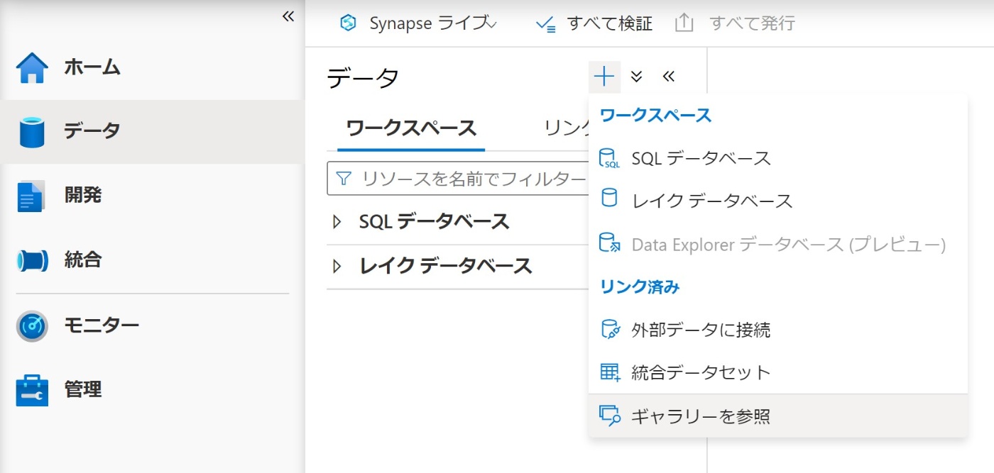Click the filter funnel icon
The width and height of the screenshot is (994, 473).
pos(344,177)
